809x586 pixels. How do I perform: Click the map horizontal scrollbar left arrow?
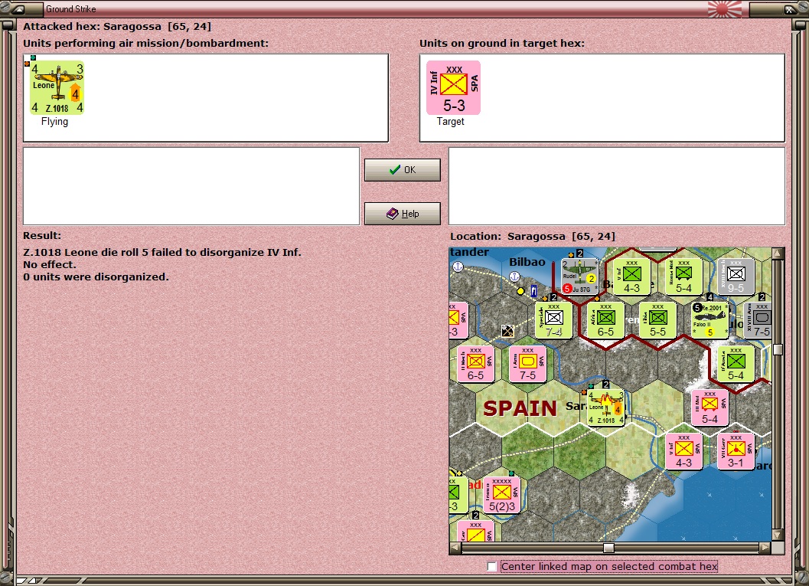tap(455, 547)
